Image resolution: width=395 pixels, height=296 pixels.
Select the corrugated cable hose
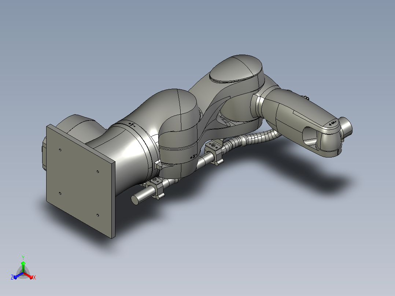(x=252, y=139)
